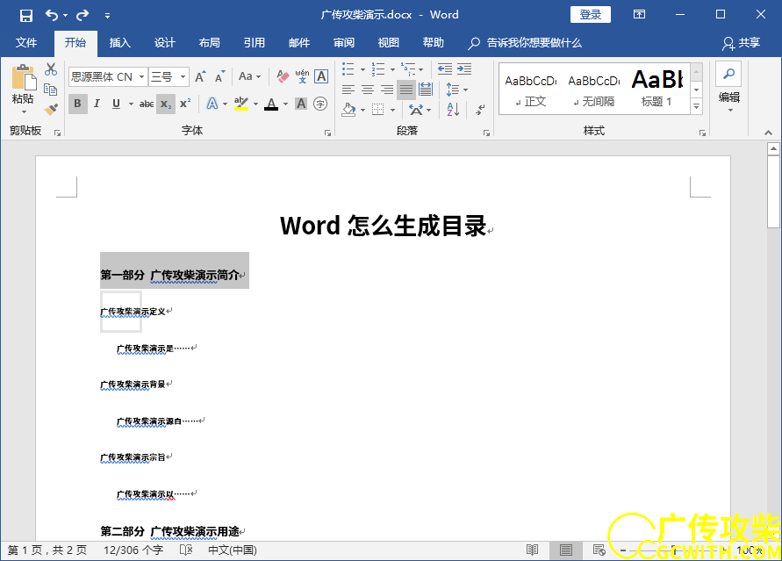Clear all formatting with eraser icon

[283, 76]
